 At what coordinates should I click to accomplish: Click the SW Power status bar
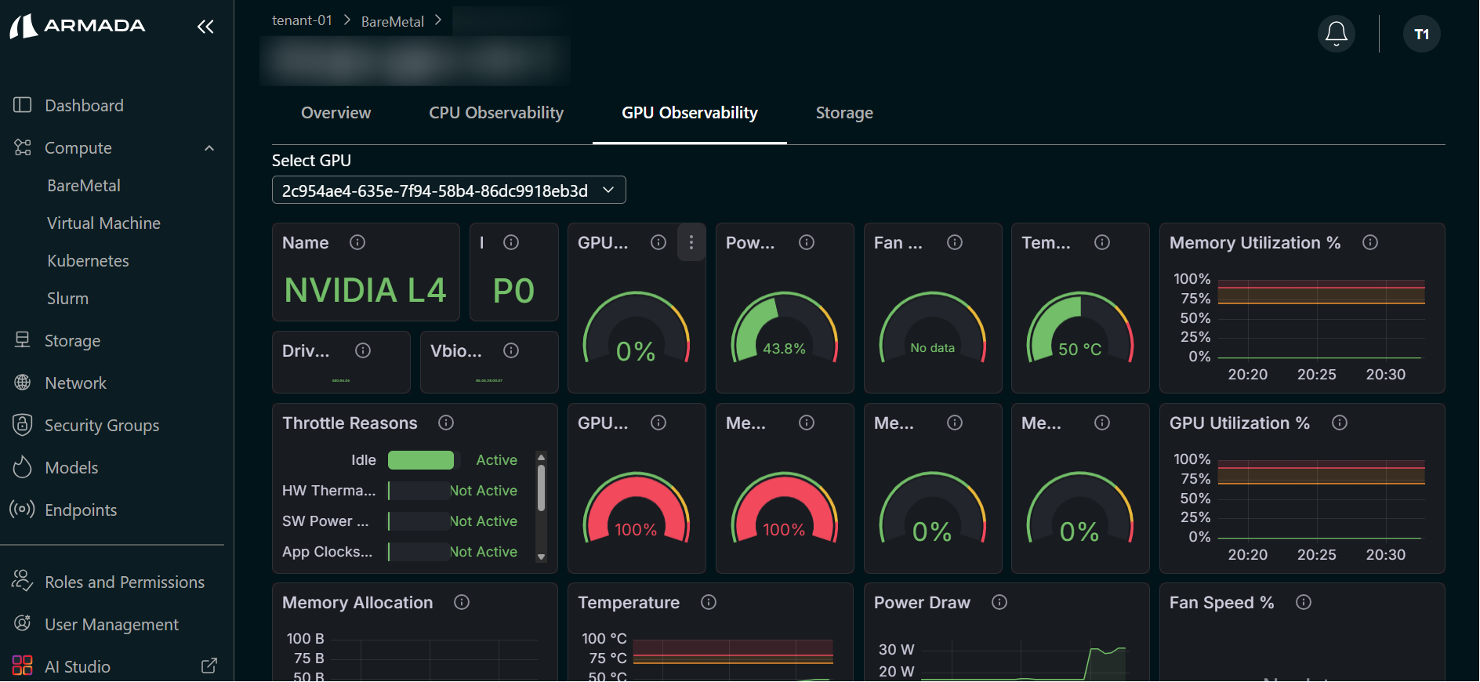pos(419,521)
